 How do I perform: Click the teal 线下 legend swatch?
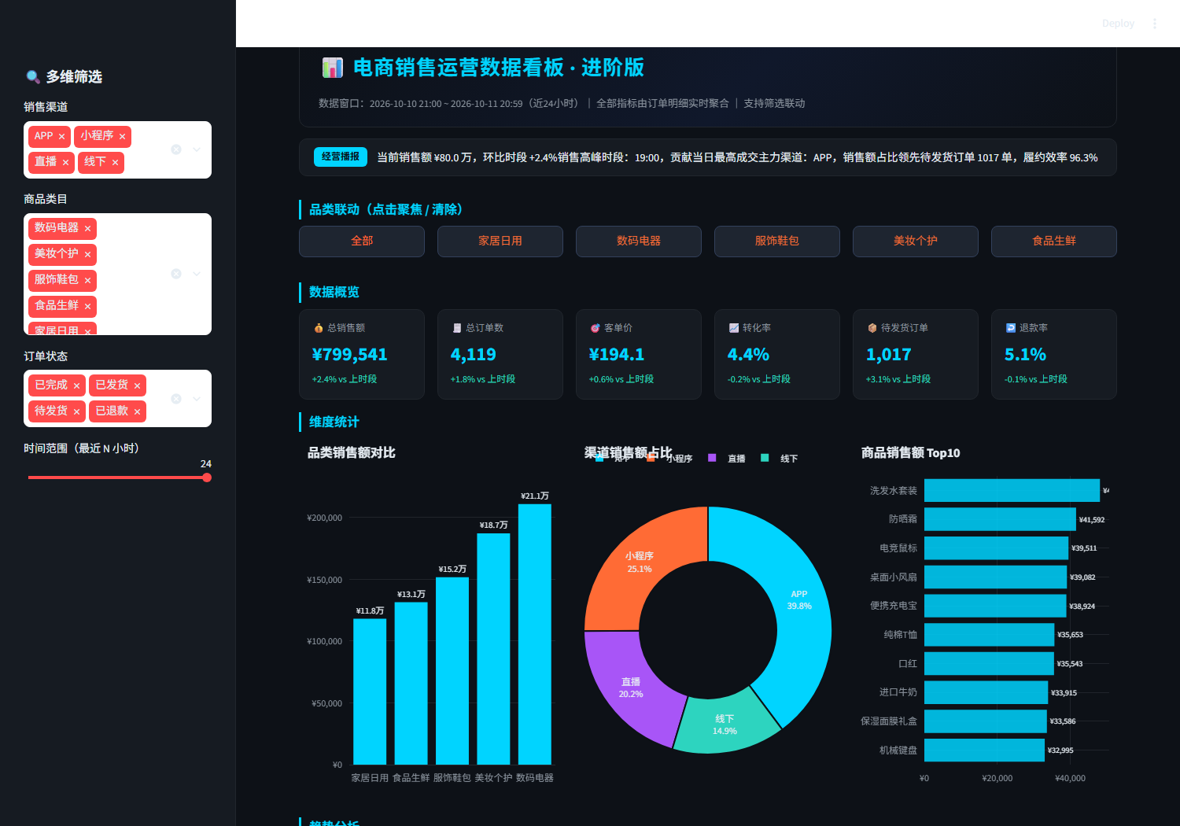tap(765, 458)
